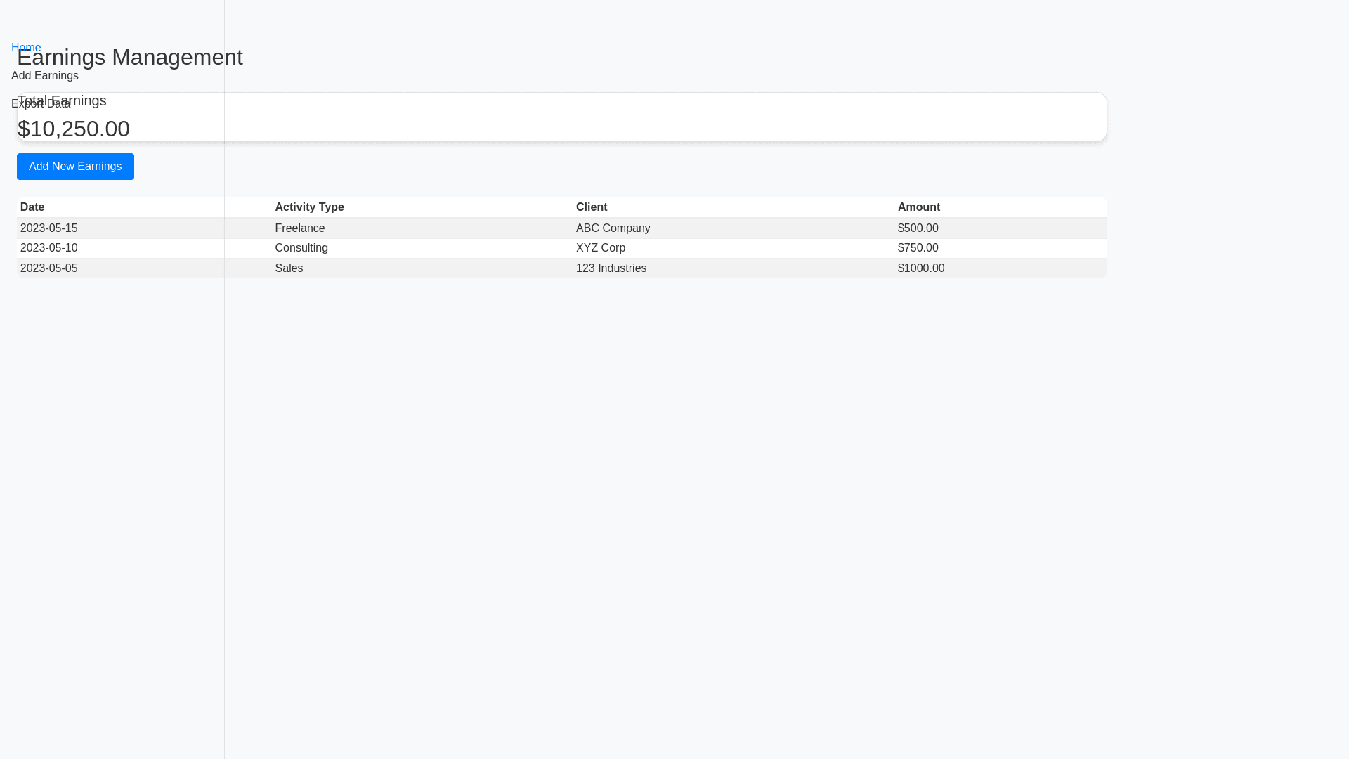Select the ABC Company client cell
This screenshot has height=759, width=1349.
613,228
